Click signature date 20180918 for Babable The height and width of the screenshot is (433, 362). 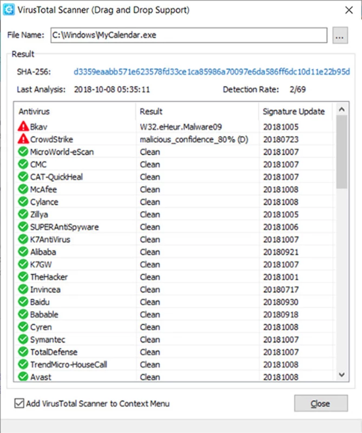(x=281, y=314)
